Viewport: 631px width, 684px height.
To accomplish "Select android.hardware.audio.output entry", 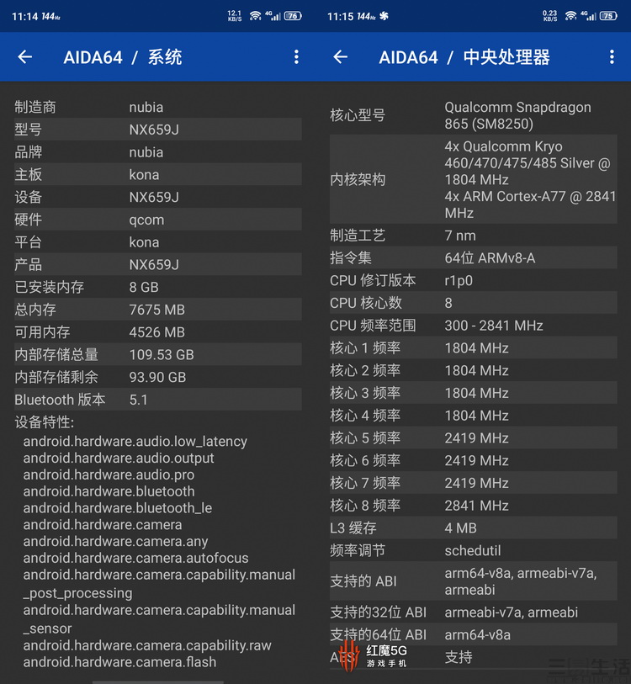I will pyautogui.click(x=119, y=458).
